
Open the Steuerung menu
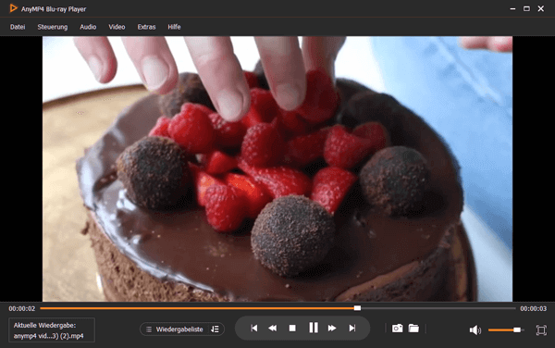click(x=53, y=27)
